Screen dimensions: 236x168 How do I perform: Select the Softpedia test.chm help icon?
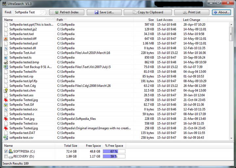pyautogui.click(x=6, y=90)
